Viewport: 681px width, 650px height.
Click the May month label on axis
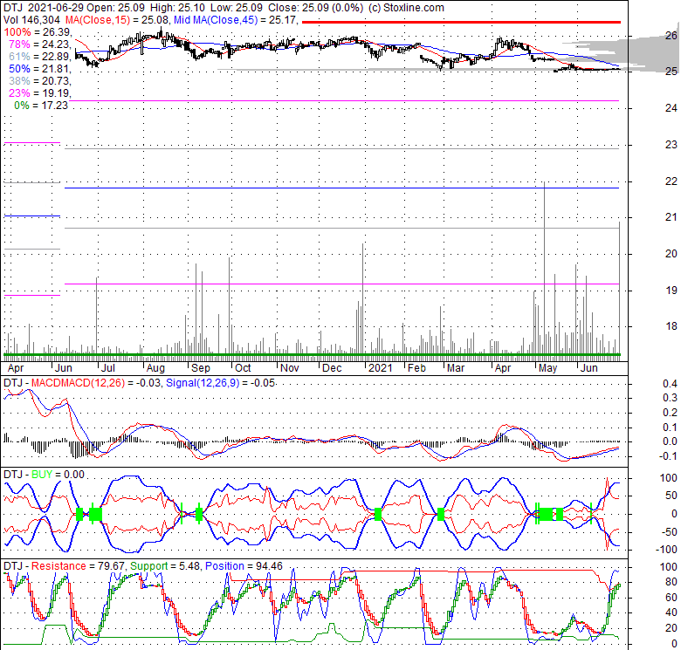[547, 368]
